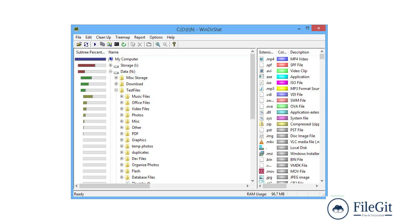398x224 pixels.
Task: Select the Dev Files folder row
Action: click(x=139, y=159)
